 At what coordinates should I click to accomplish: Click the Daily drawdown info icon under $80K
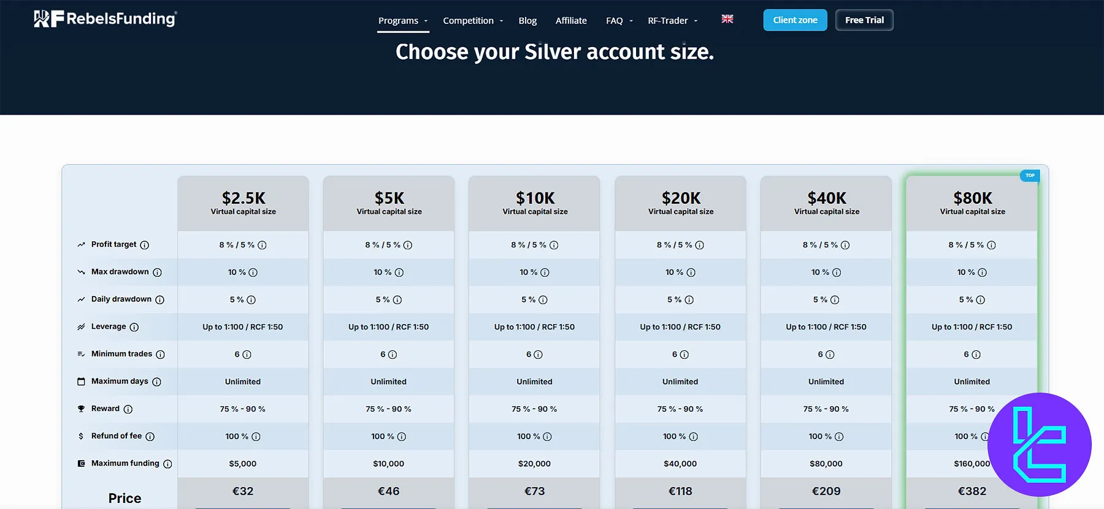(980, 300)
